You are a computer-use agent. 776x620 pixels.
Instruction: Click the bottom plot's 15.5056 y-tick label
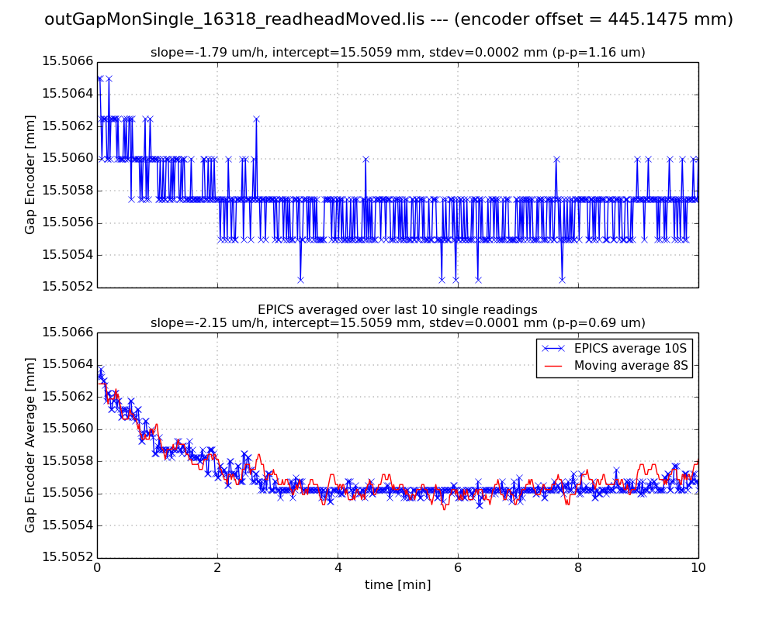coord(68,493)
